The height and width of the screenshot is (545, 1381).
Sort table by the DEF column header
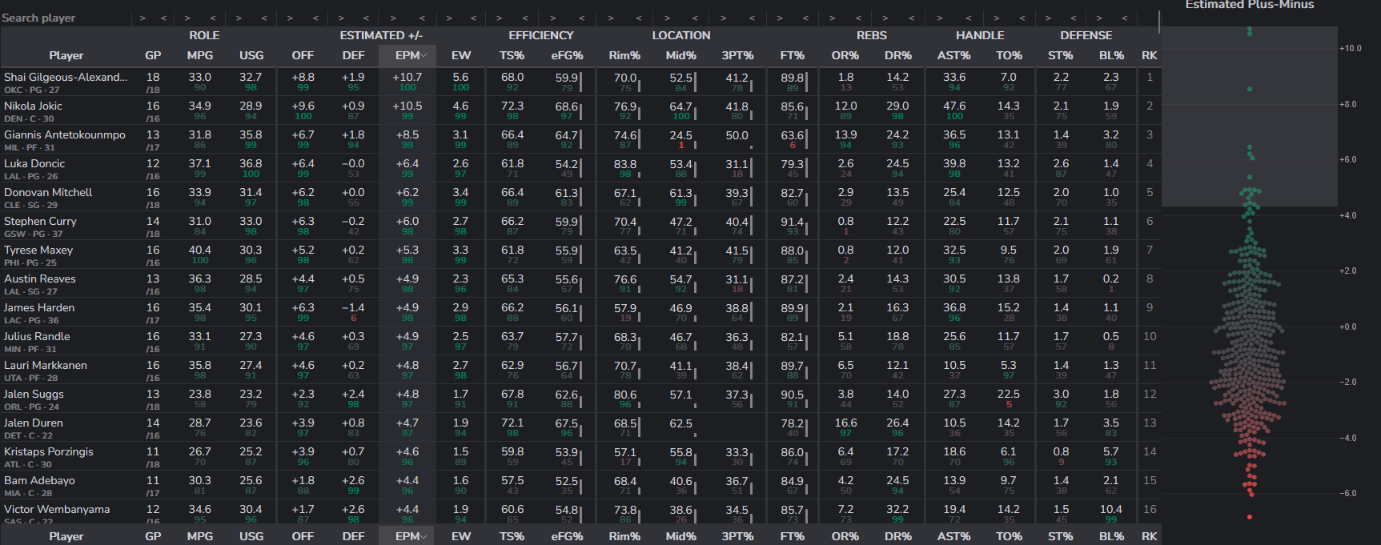coord(353,55)
